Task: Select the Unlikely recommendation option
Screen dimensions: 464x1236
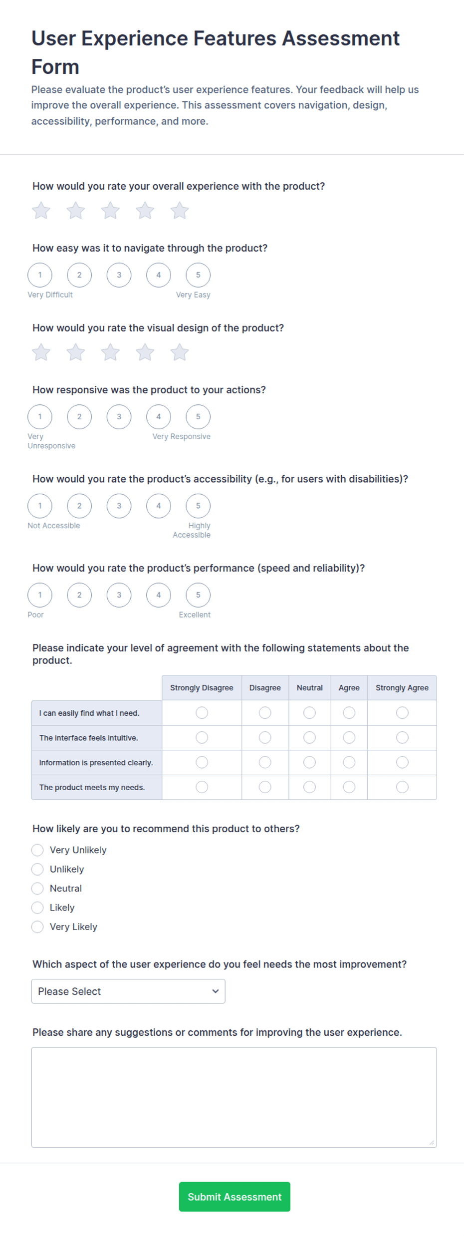Action: pyautogui.click(x=37, y=869)
